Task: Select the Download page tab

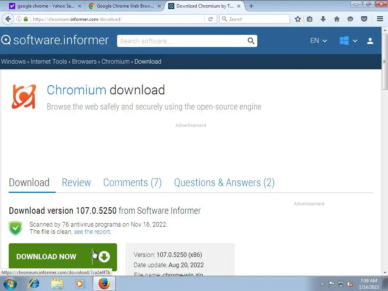Action: (29, 183)
